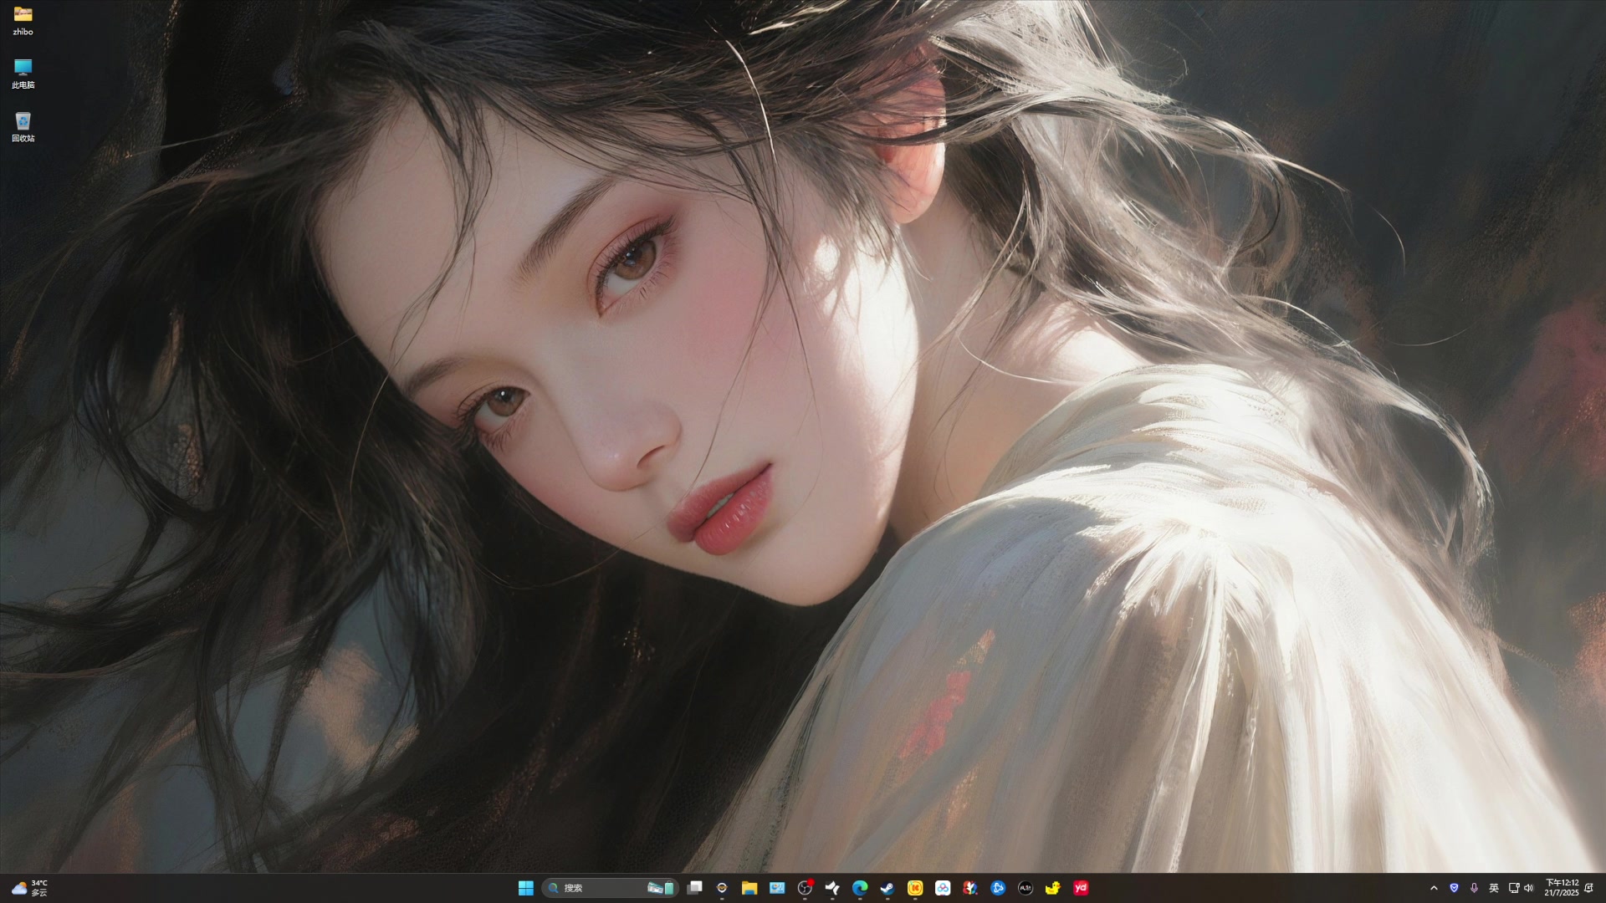Switch input method via 英 indicator
1606x903 pixels.
click(1494, 888)
